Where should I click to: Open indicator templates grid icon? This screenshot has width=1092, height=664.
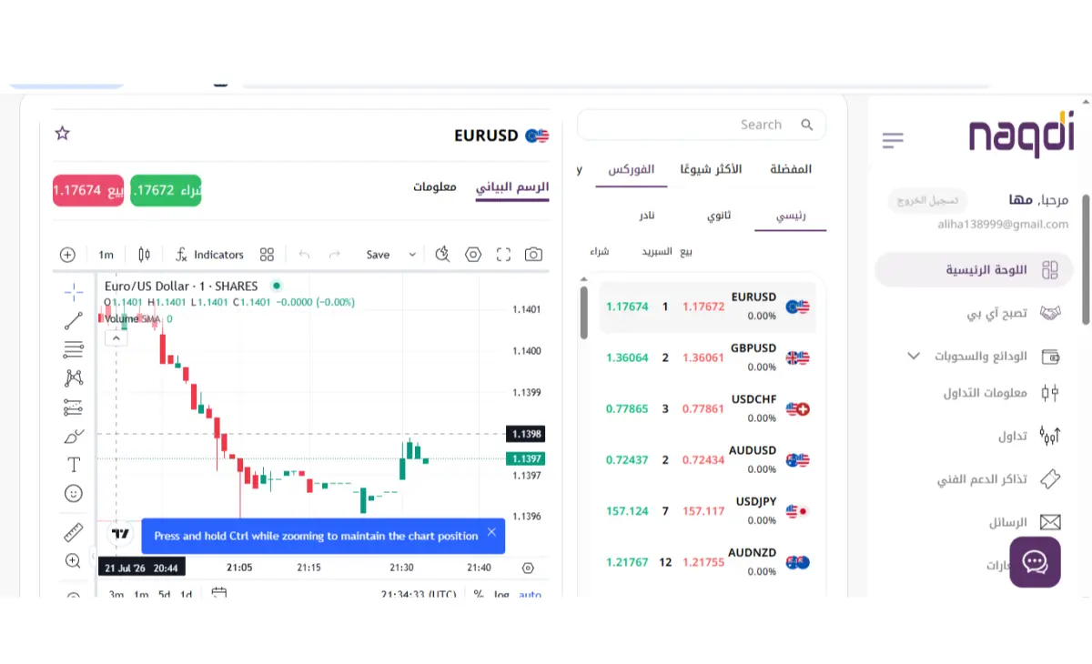point(267,255)
